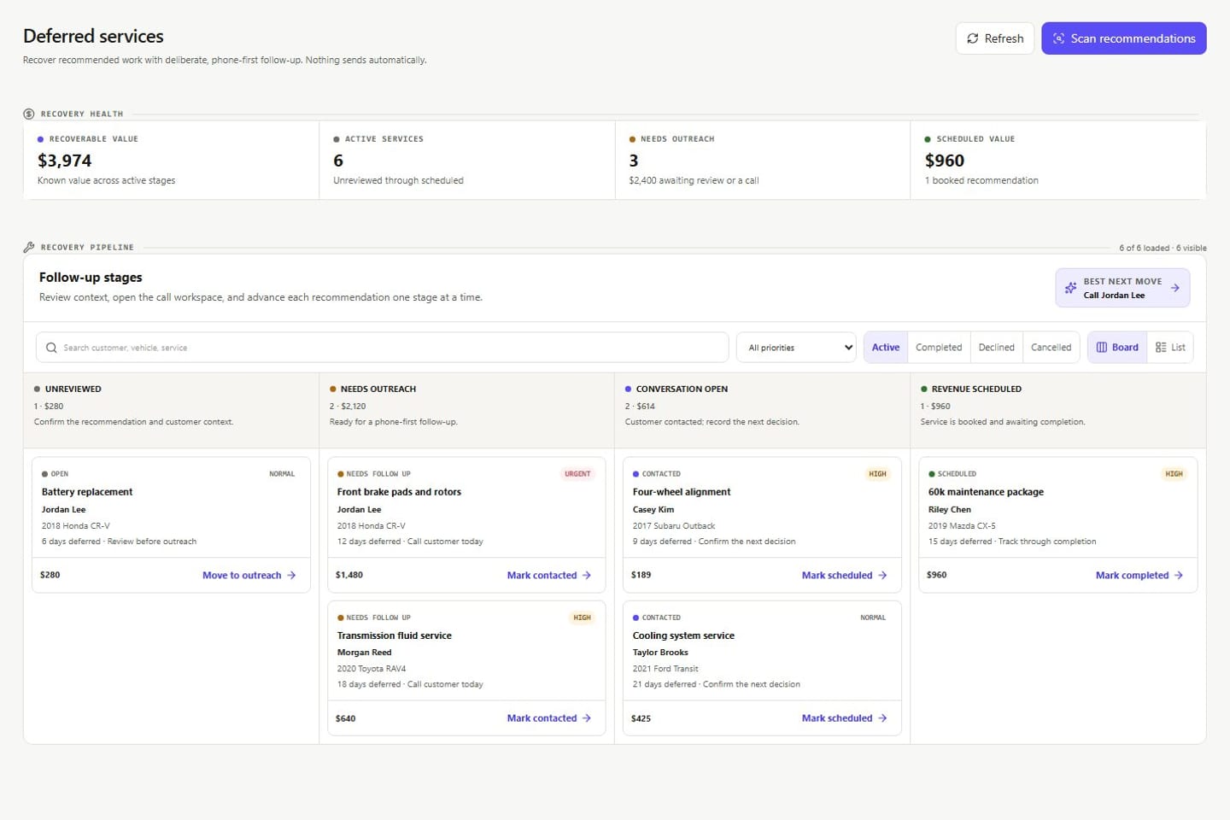Click Mark scheduled on Four-wheel alignment
The width and height of the screenshot is (1230, 820).
tap(845, 575)
